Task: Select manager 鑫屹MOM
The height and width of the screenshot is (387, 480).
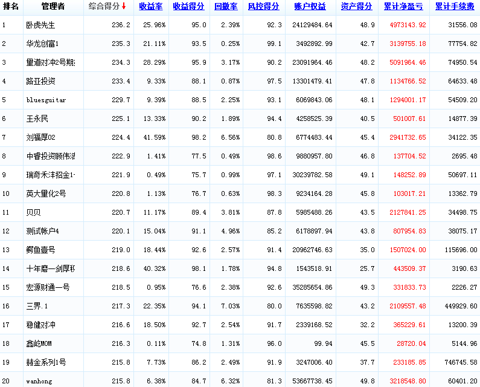Action: (39, 343)
